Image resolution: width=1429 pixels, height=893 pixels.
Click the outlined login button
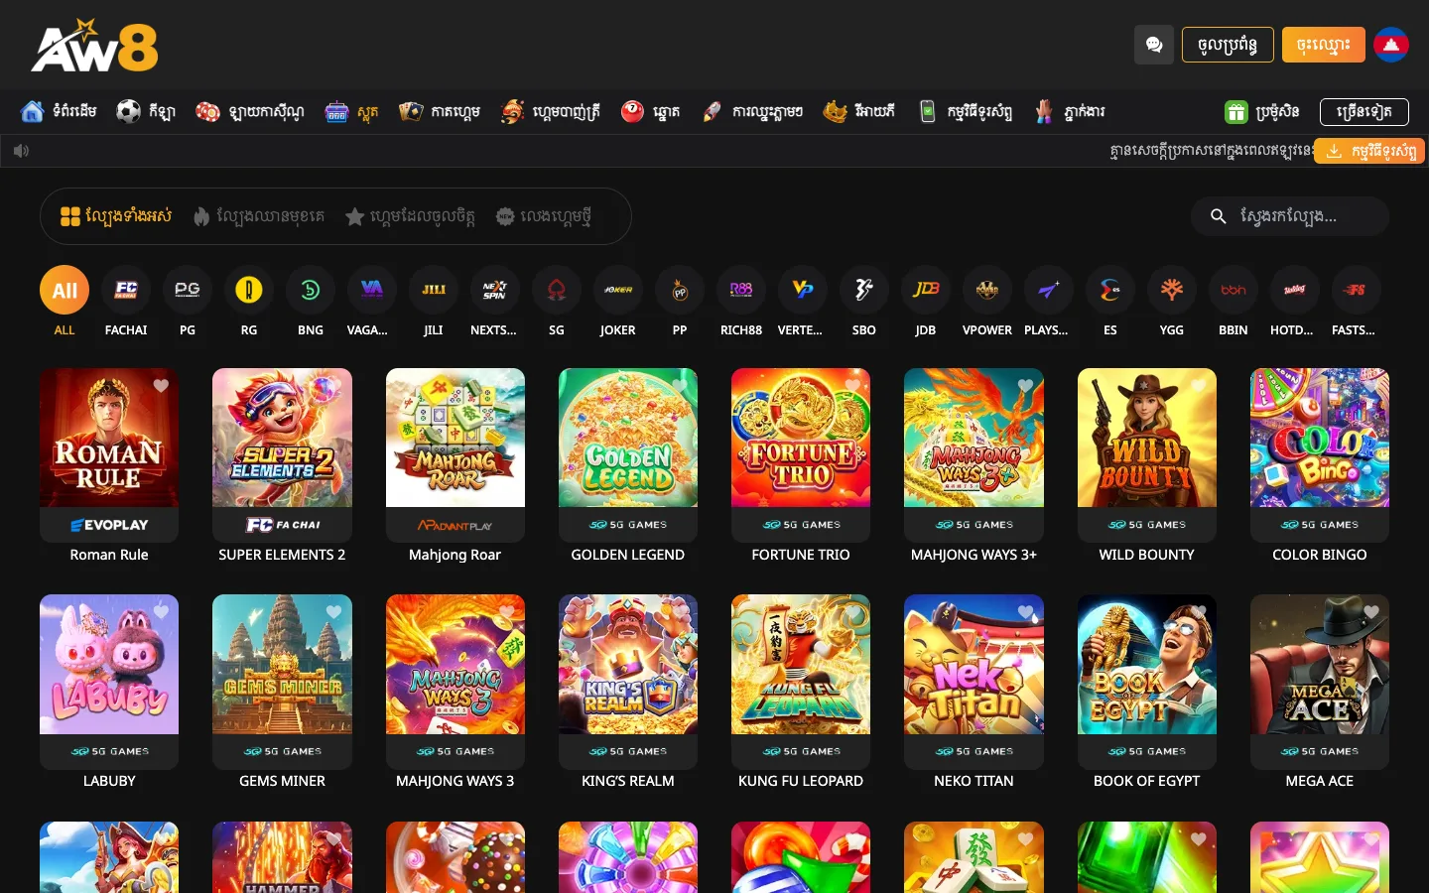pyautogui.click(x=1228, y=45)
